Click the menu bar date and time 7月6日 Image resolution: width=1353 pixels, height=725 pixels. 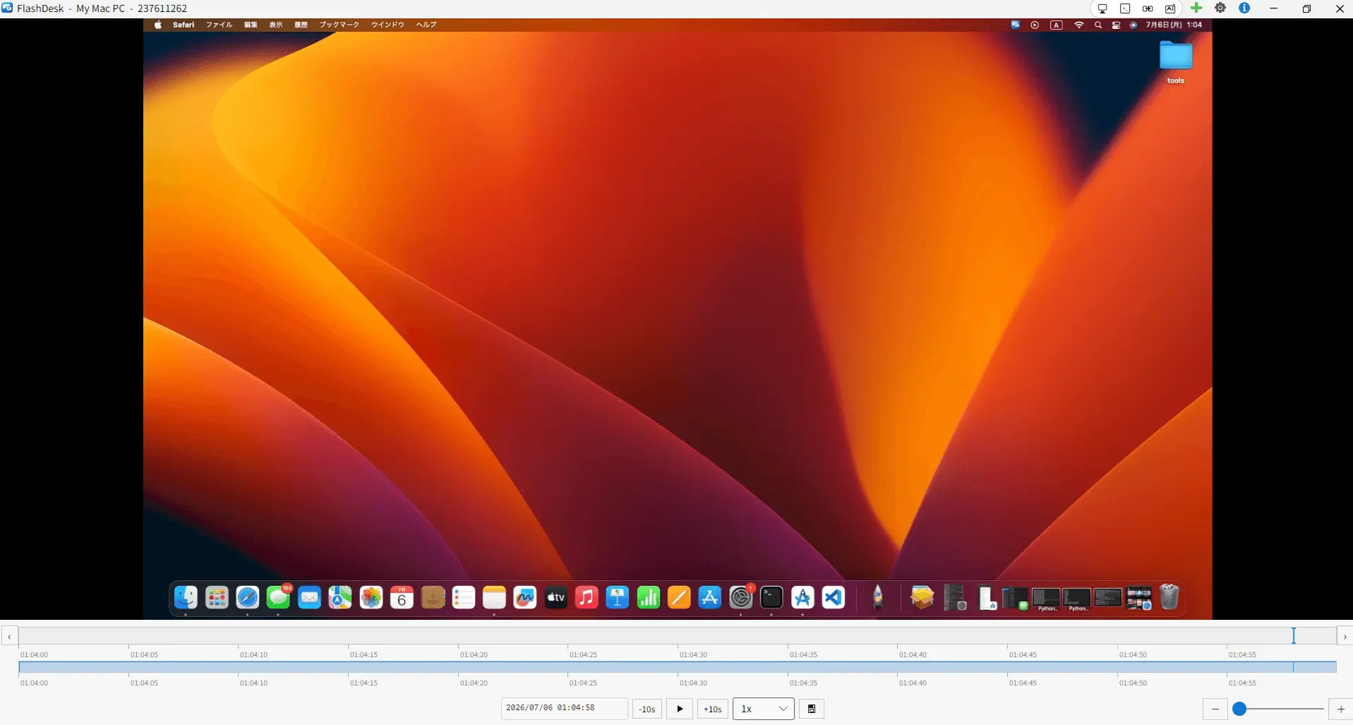coord(1174,25)
